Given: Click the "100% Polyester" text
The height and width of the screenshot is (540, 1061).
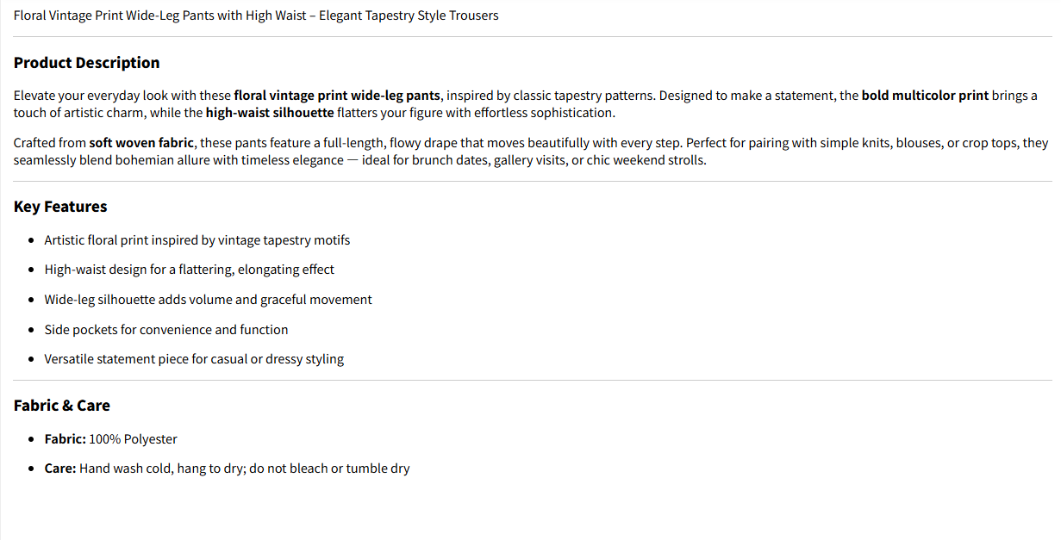Looking at the screenshot, I should click(133, 439).
